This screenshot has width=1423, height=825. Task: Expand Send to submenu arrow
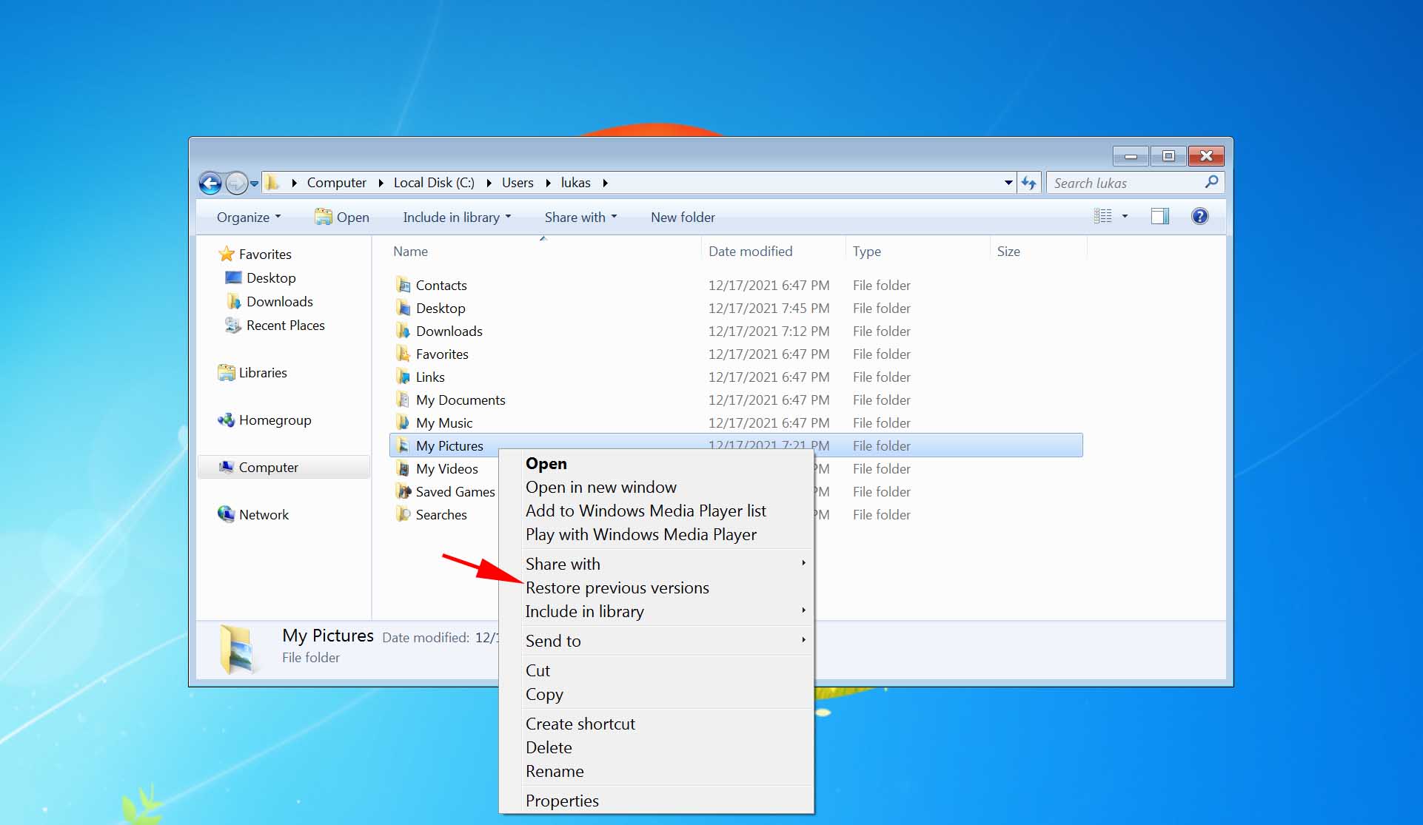pyautogui.click(x=803, y=639)
